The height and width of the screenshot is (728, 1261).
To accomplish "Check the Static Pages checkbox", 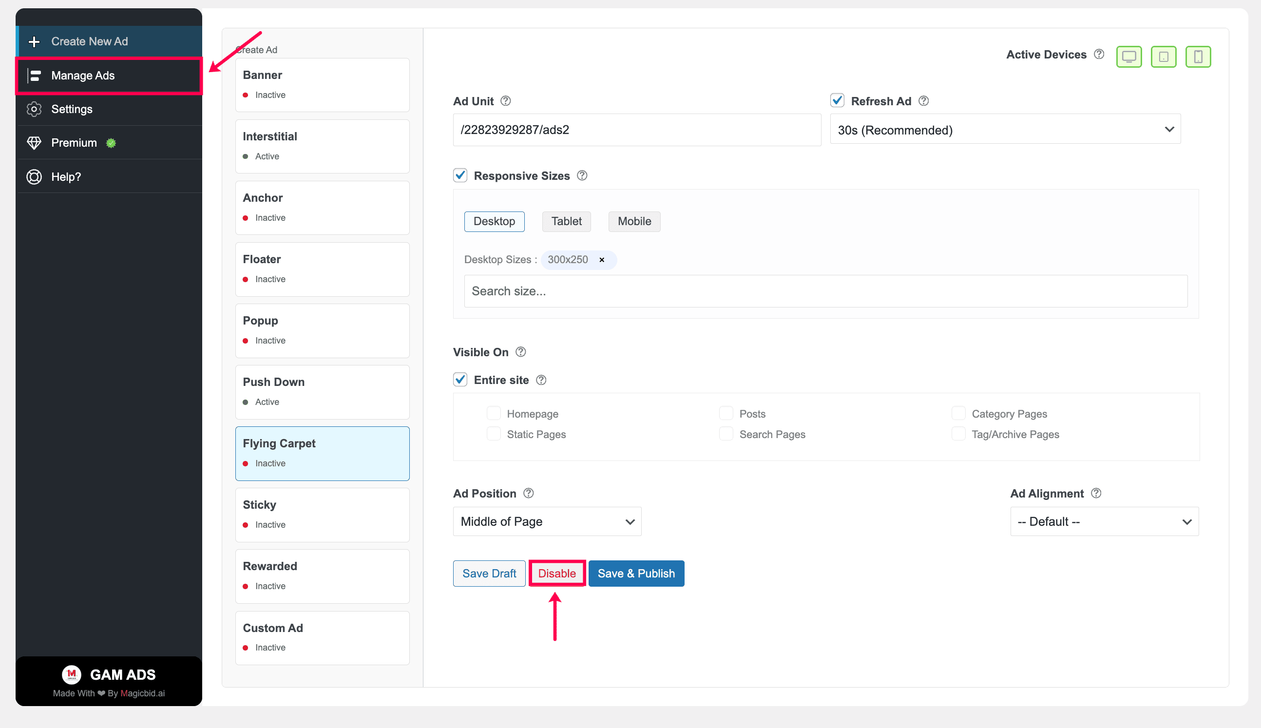I will tap(494, 434).
